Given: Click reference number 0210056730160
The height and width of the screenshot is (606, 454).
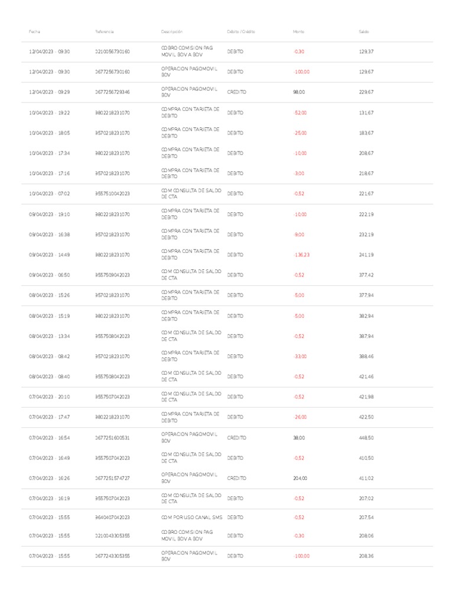Looking at the screenshot, I should click(112, 51).
